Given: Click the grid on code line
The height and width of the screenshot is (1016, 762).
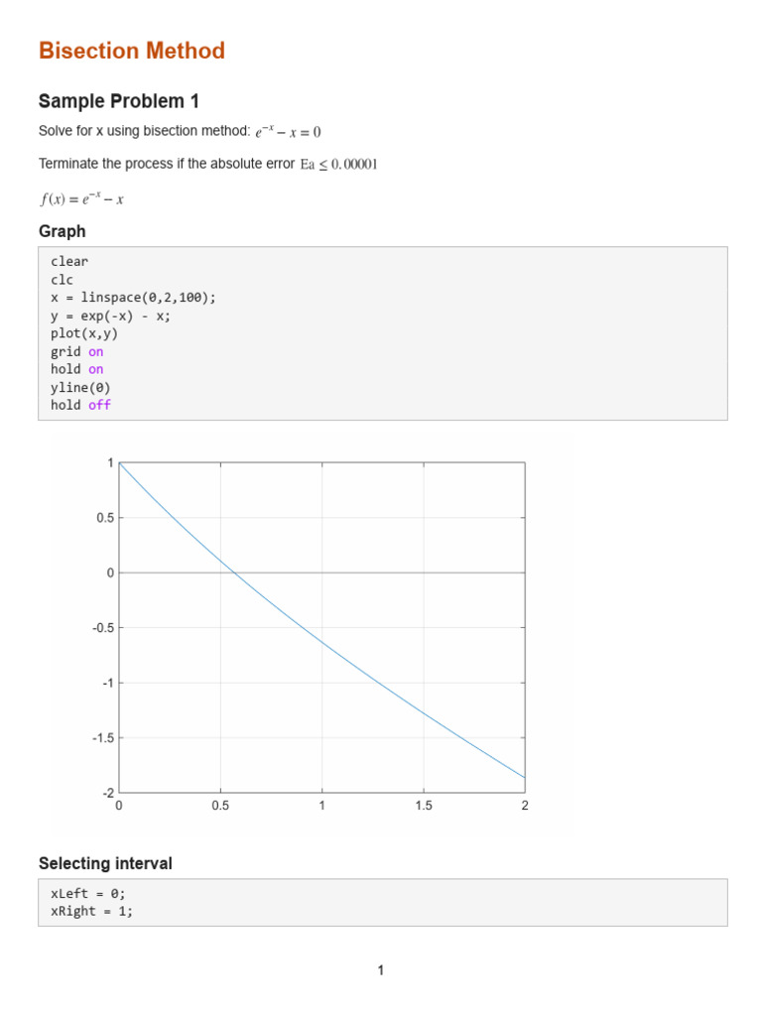Looking at the screenshot, I should coord(77,351).
